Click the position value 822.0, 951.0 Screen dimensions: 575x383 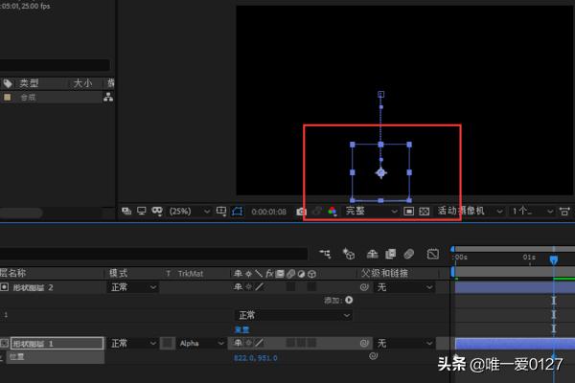[256, 358]
